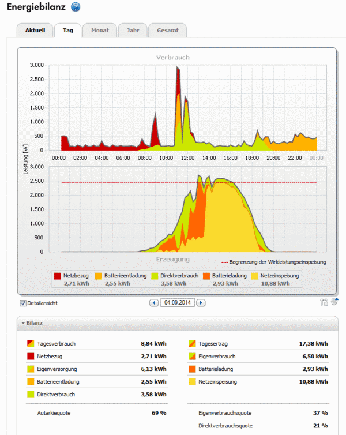Select the Jahr tab
This screenshot has height=435, width=346.
coord(132,30)
